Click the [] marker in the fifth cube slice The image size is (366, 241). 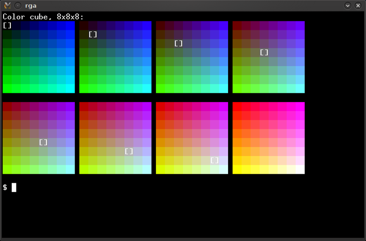coord(43,142)
